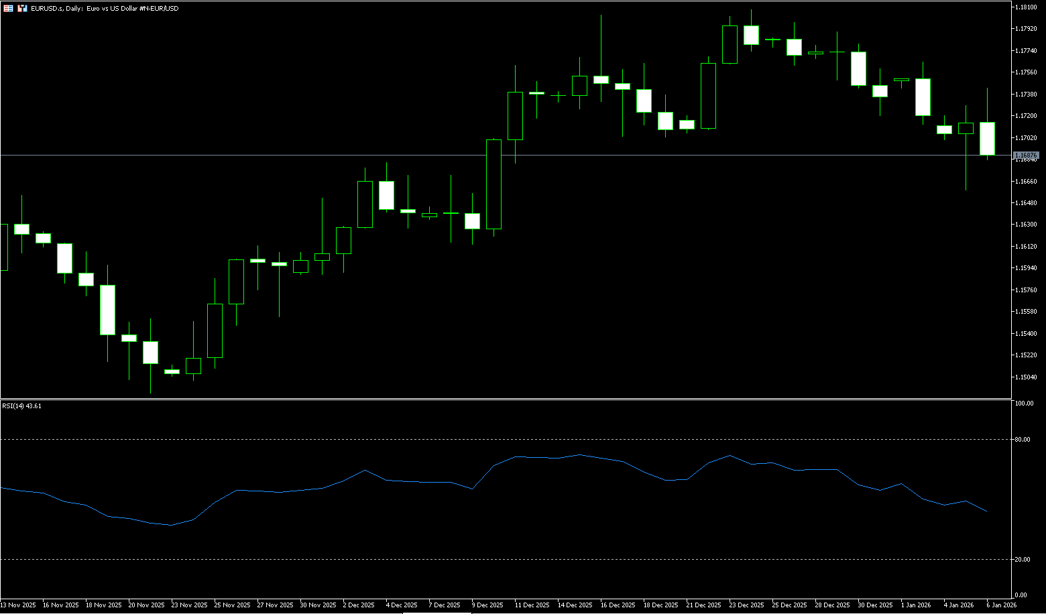Click the 20.00 RSI level label

(x=1023, y=559)
